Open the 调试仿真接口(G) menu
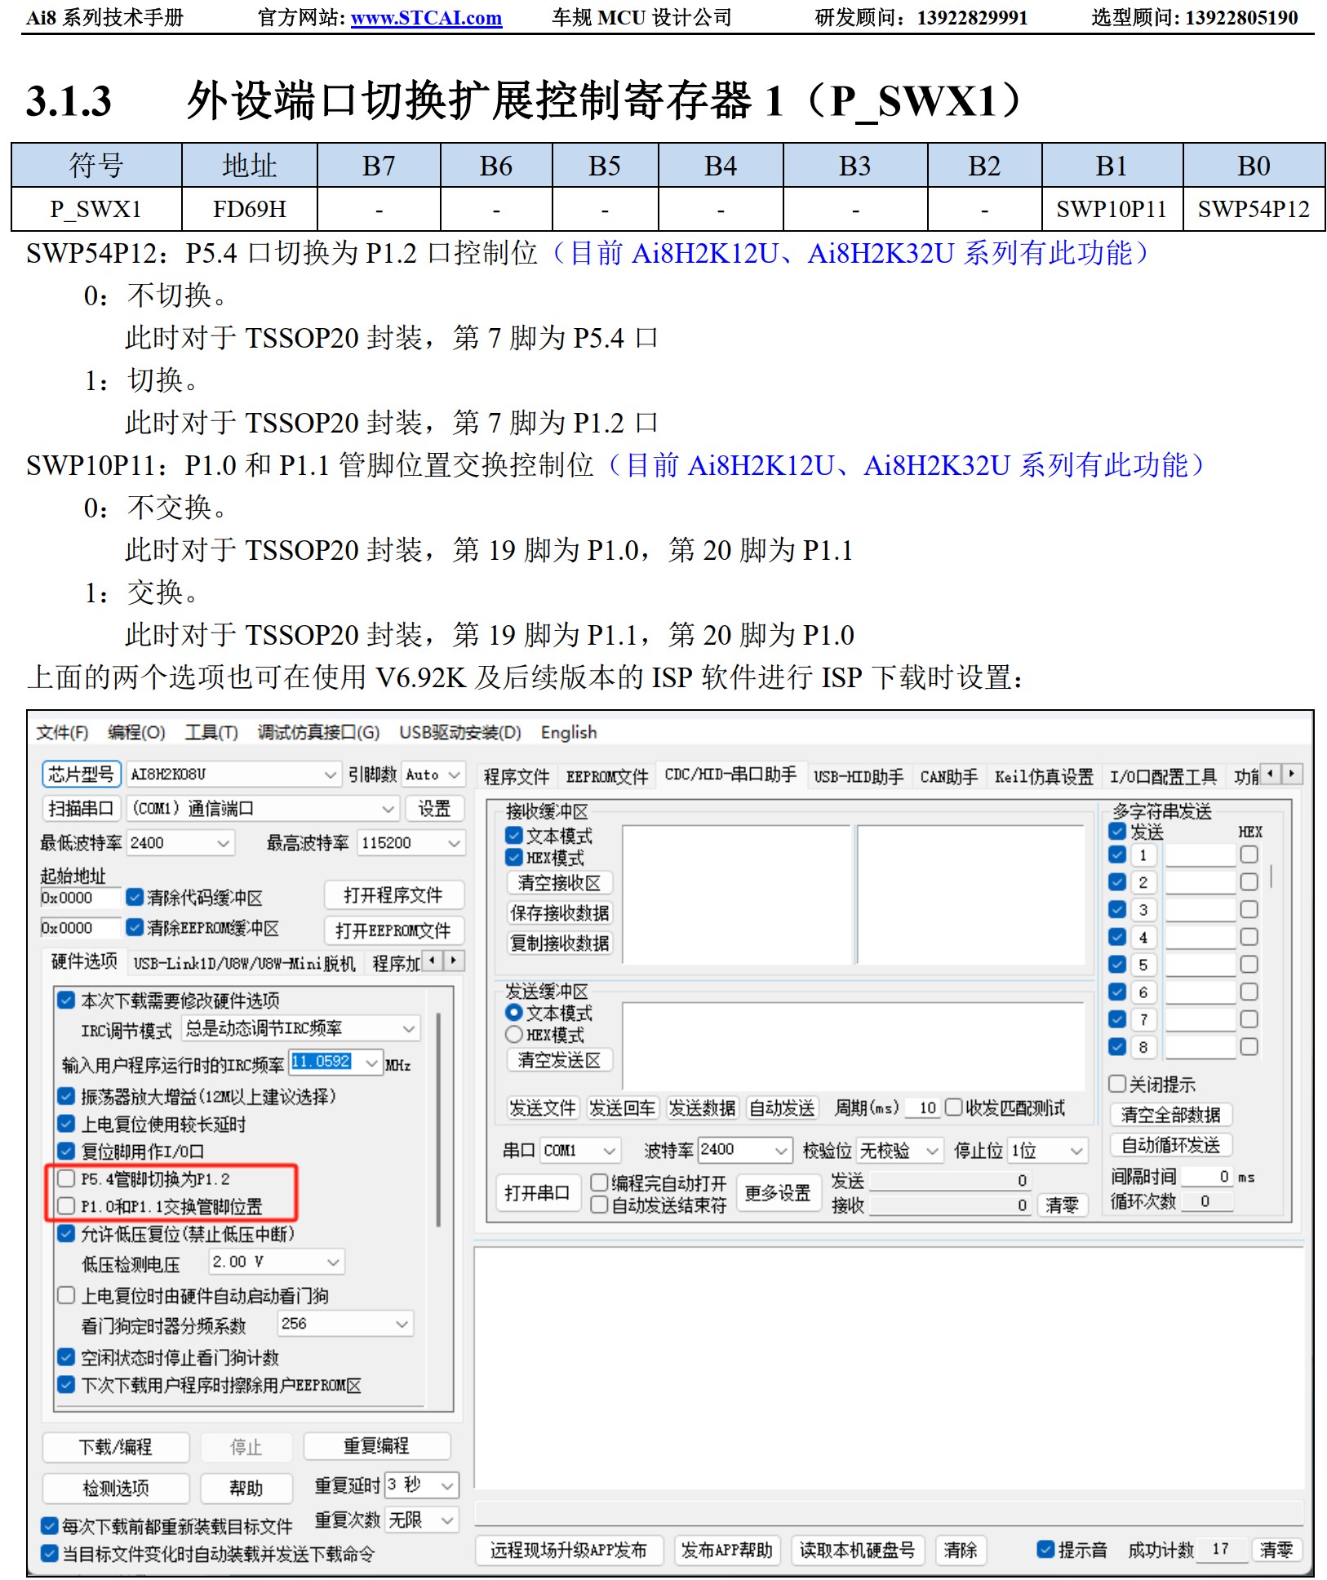1327x1580 pixels. pos(318,732)
